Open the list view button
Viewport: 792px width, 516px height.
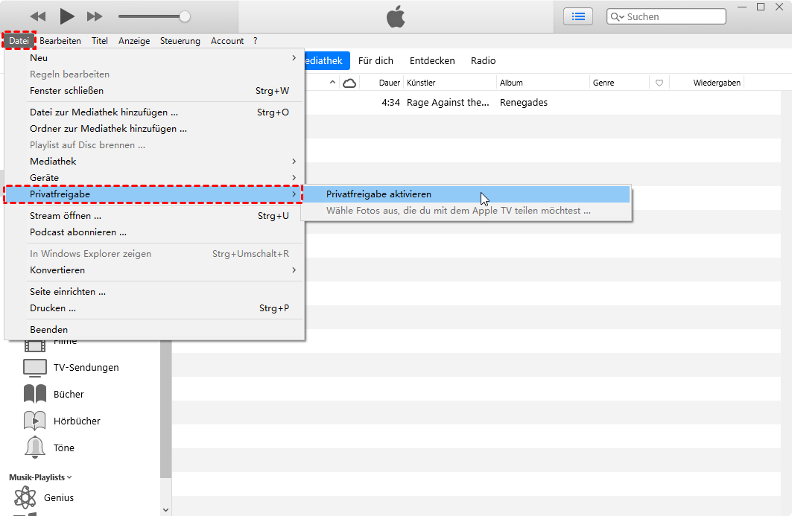pyautogui.click(x=578, y=16)
